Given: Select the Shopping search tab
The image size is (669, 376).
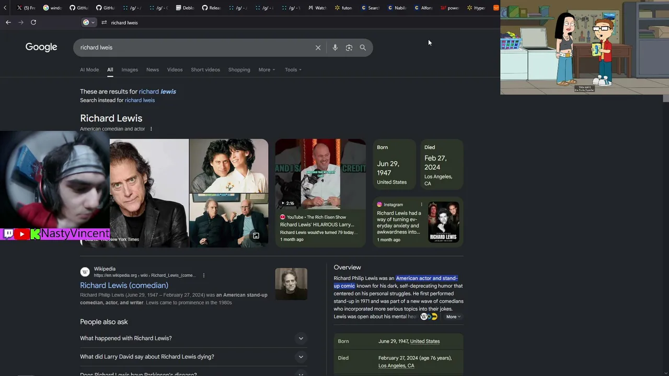Looking at the screenshot, I should coord(239,69).
